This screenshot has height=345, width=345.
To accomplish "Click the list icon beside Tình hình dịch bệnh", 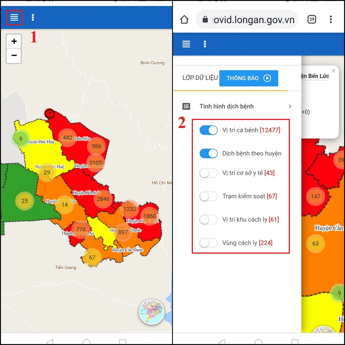I will (186, 107).
